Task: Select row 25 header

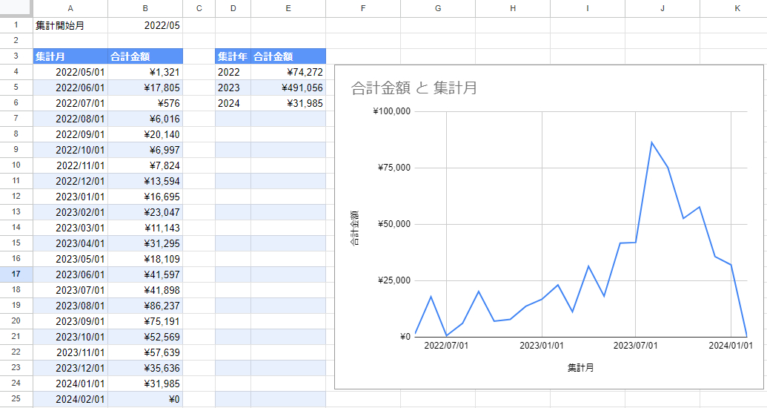Action: [x=16, y=399]
